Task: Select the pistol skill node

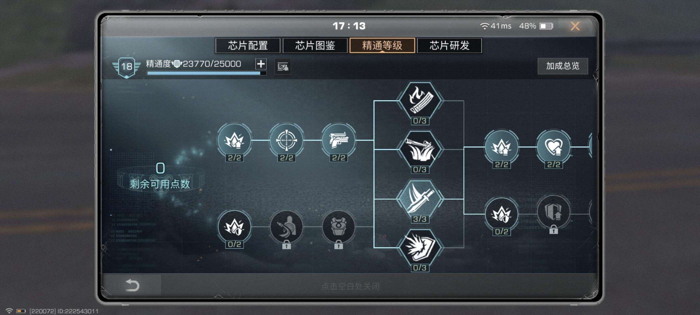Action: 338,140
